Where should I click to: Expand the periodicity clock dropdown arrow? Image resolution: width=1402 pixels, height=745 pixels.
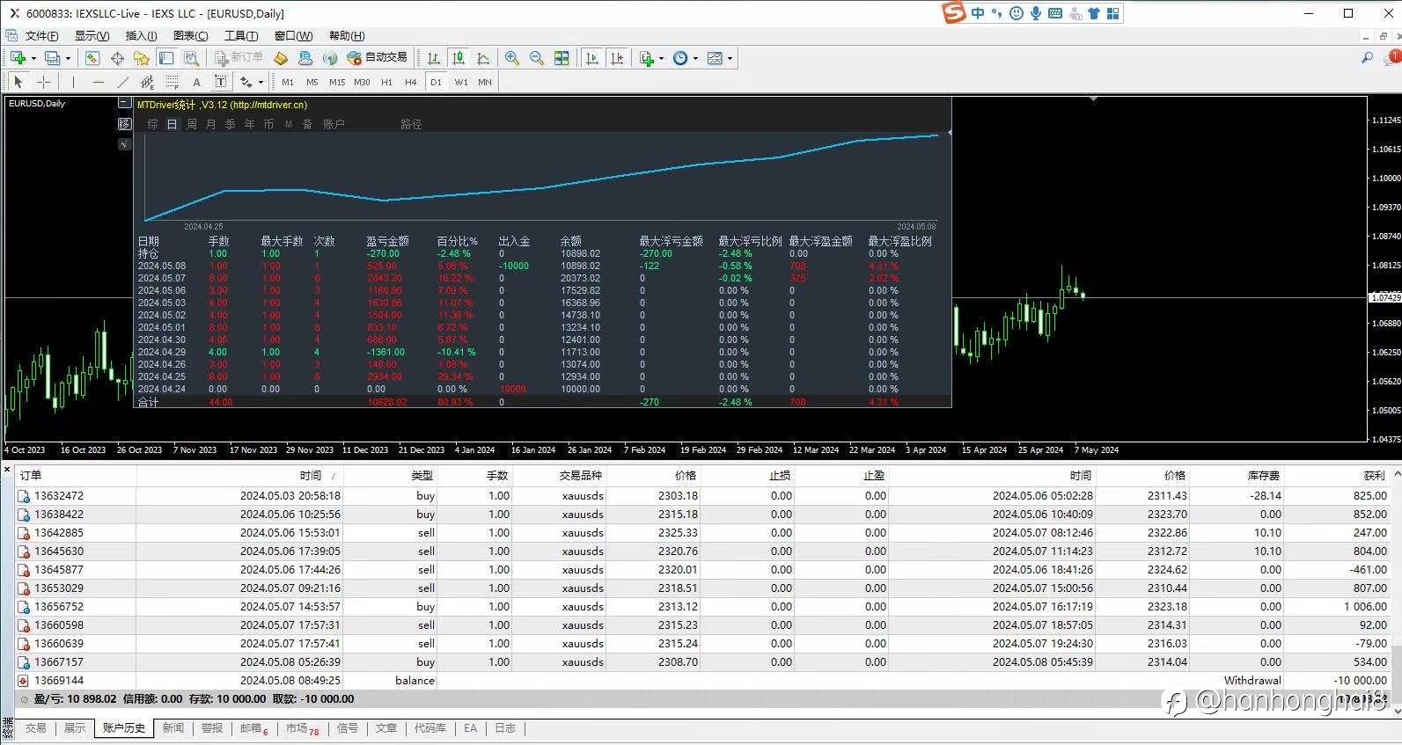(x=695, y=58)
